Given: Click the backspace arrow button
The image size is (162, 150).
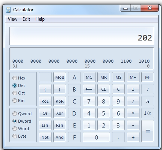Looking at the screenshot, I should point(89,89).
